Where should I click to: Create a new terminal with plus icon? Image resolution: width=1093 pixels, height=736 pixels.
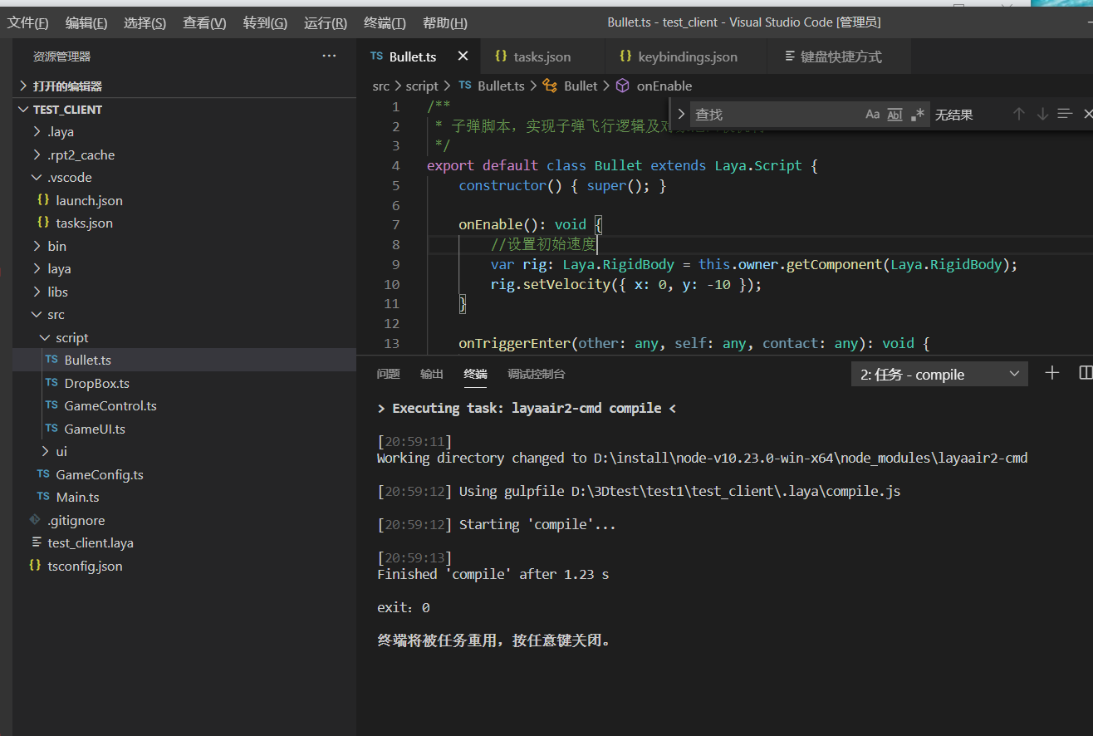[x=1051, y=373]
